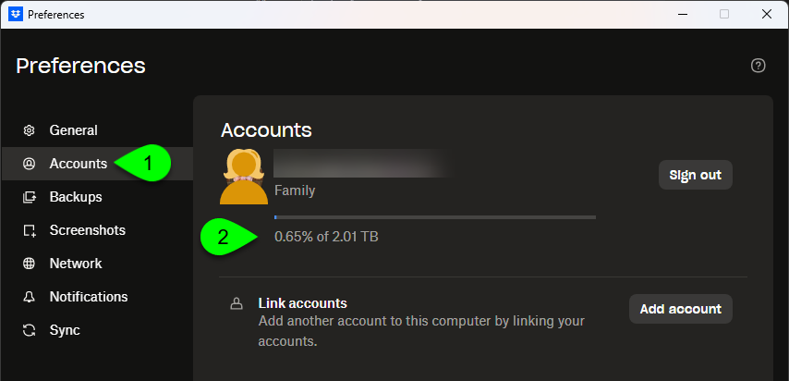789x381 pixels.
Task: Click the General gear icon
Action: 30,130
